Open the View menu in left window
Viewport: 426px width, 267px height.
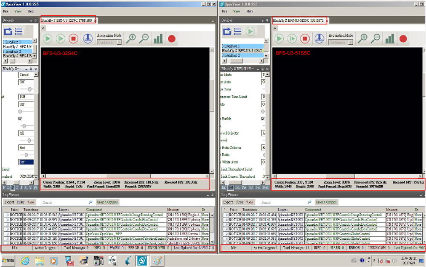(18, 11)
